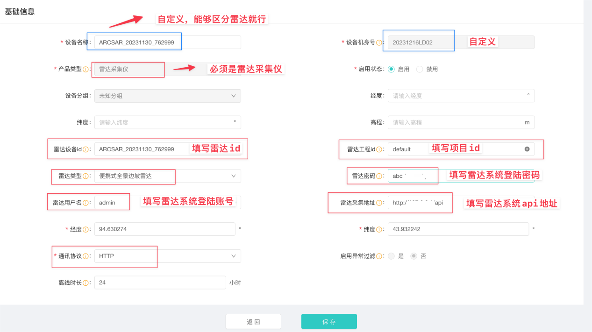Select the 禁用 radio button
Screen dimensions: 592x332
tap(419, 69)
